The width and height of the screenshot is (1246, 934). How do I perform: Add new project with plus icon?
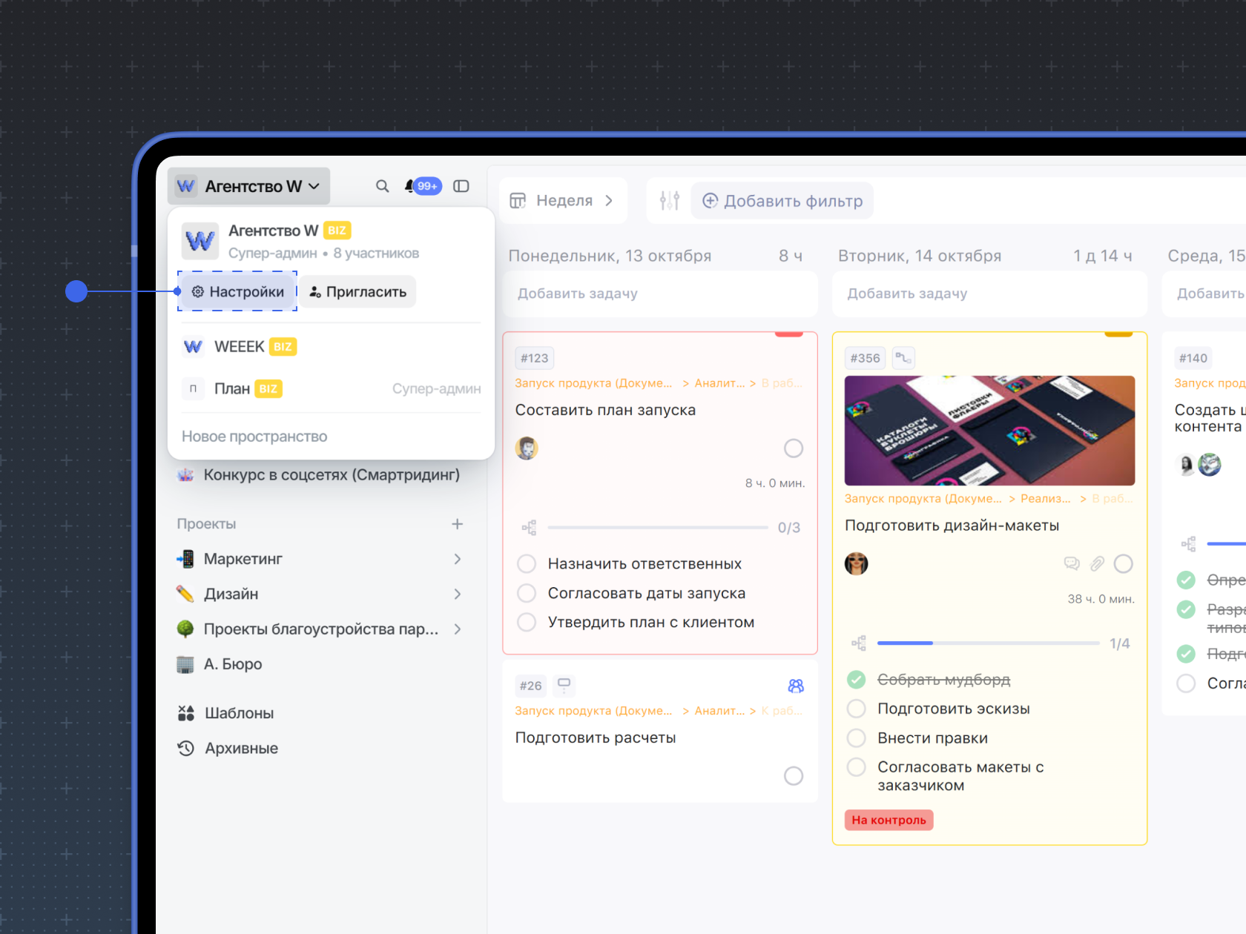click(457, 524)
